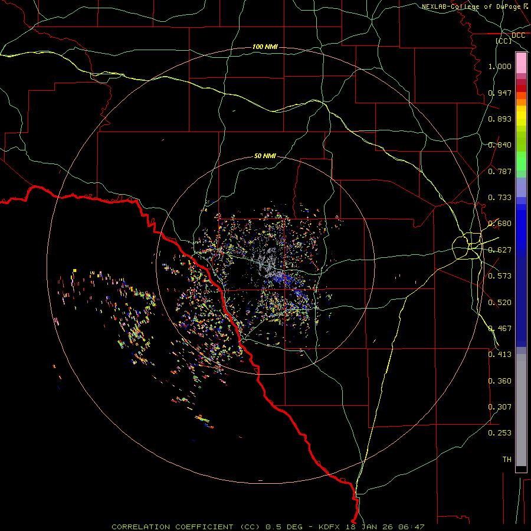Pick the dark red segment of the color bar
The height and width of the screenshot is (531, 531).
(521, 88)
